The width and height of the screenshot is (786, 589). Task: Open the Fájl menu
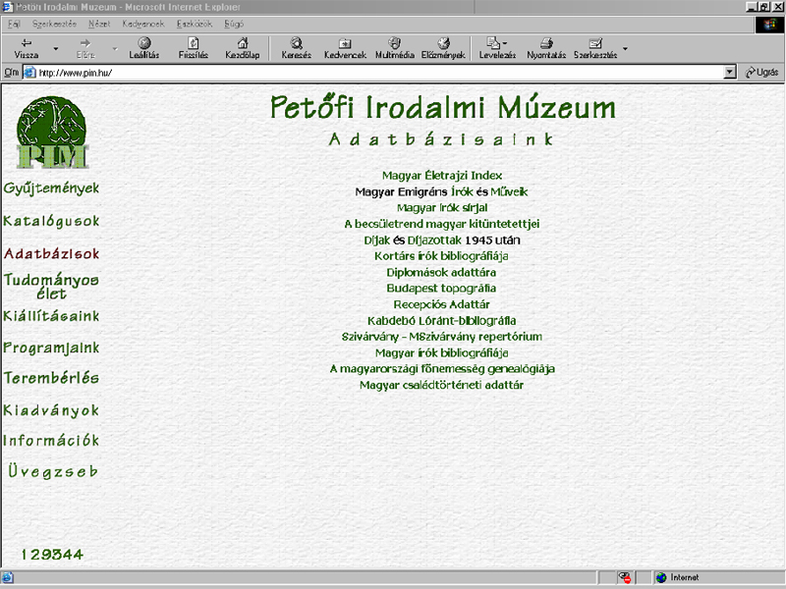click(x=14, y=24)
